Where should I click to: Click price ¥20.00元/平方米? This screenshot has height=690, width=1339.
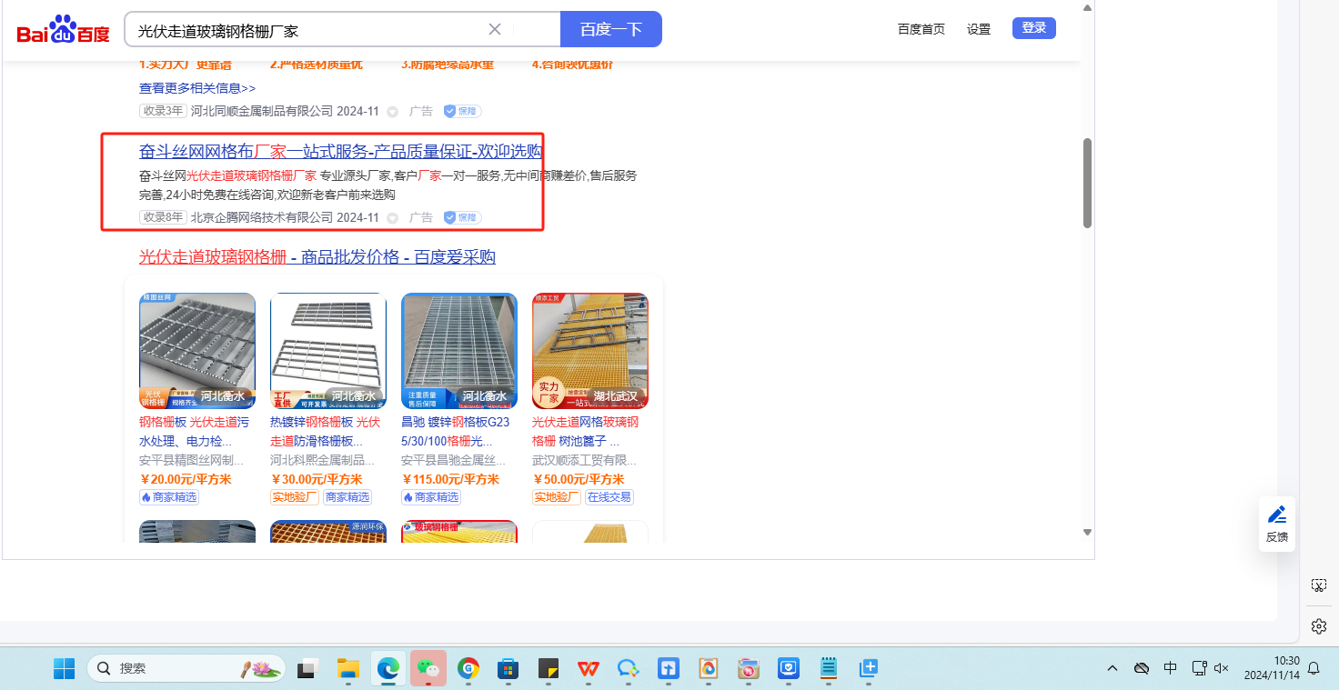click(x=186, y=480)
